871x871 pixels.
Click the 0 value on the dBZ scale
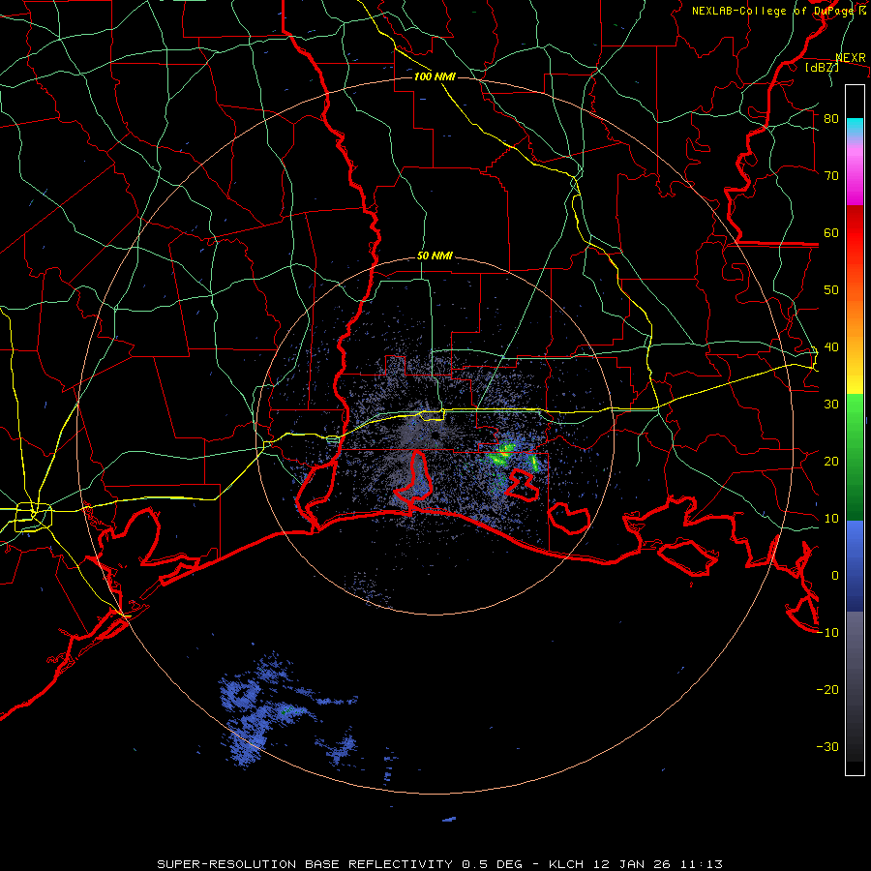(835, 576)
